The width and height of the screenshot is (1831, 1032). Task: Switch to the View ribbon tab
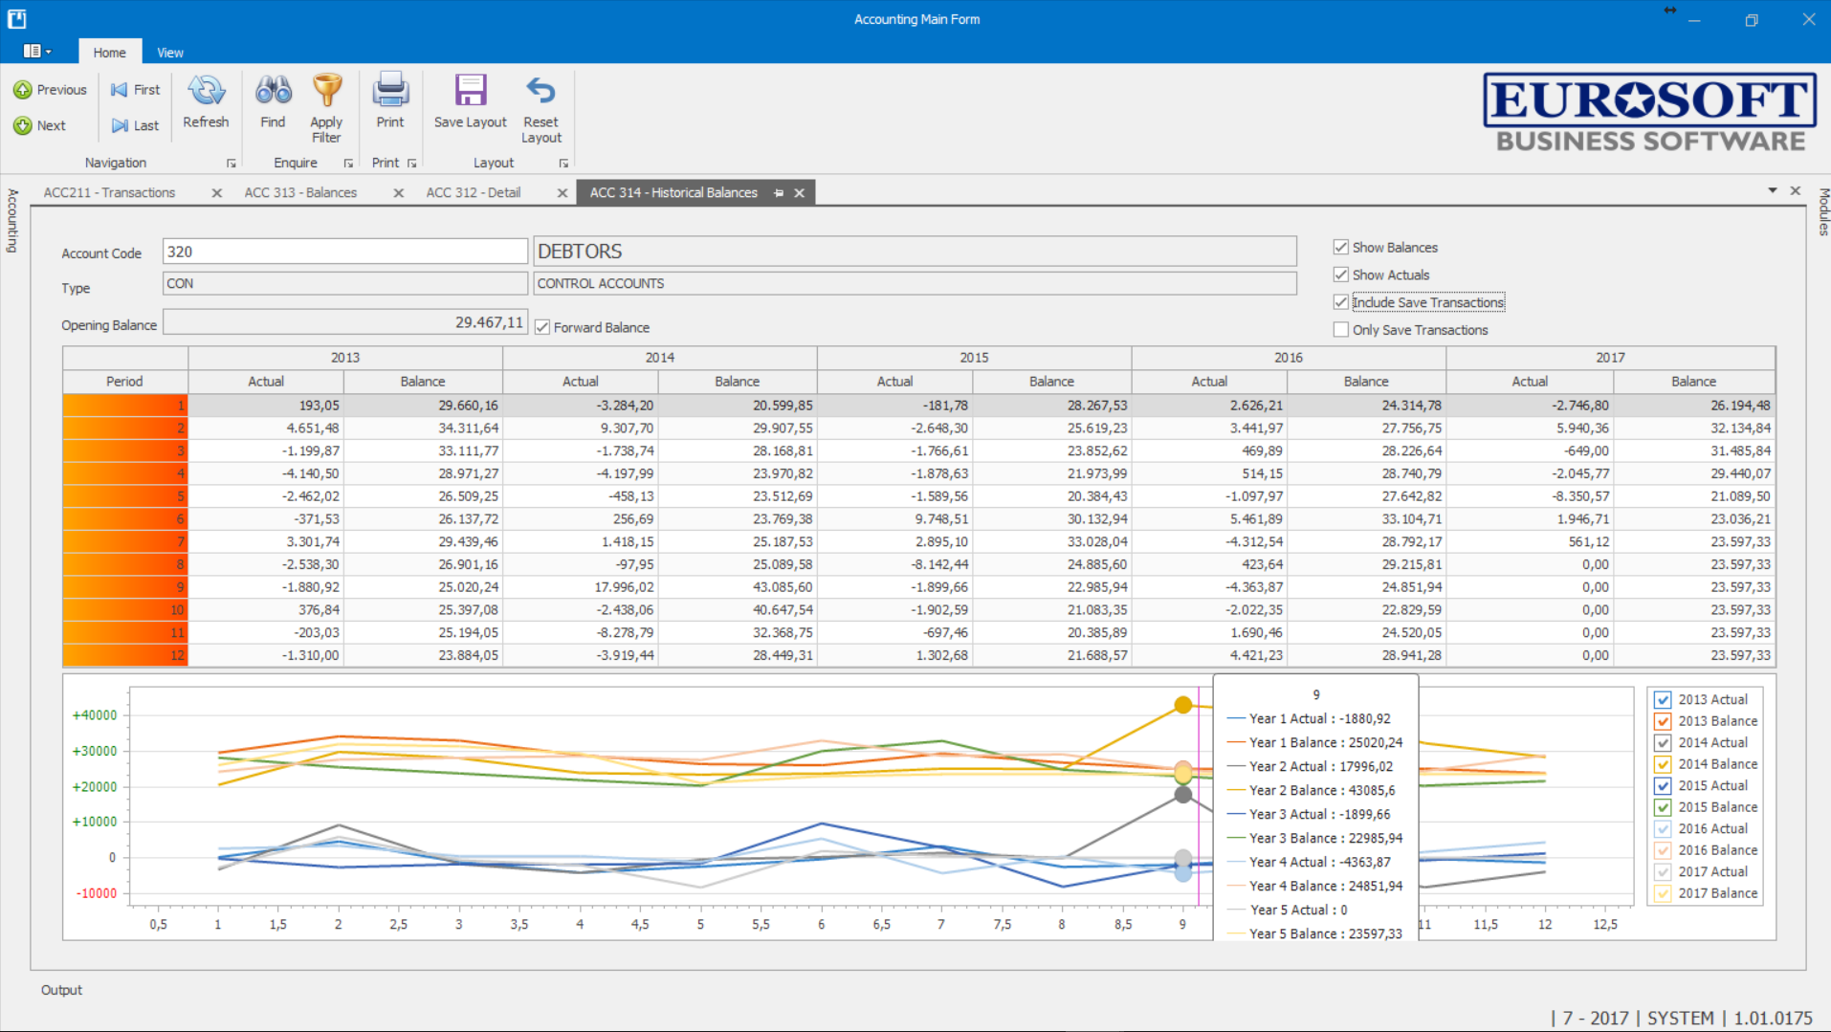[169, 53]
